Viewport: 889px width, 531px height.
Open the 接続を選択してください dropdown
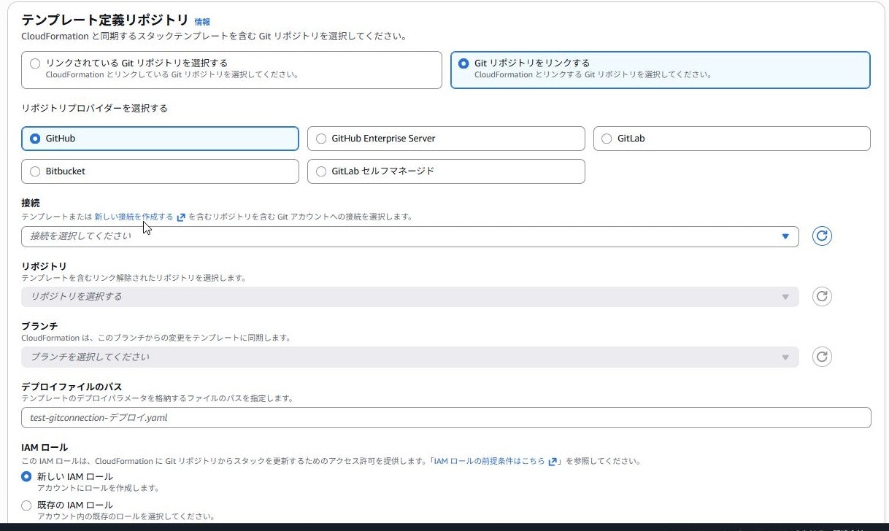(x=410, y=236)
